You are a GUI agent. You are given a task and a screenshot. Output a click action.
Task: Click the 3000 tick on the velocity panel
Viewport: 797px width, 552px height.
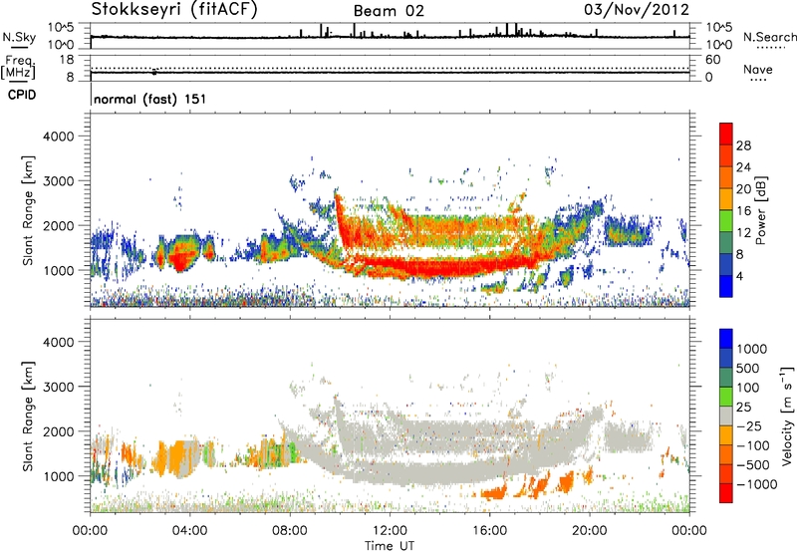58,387
